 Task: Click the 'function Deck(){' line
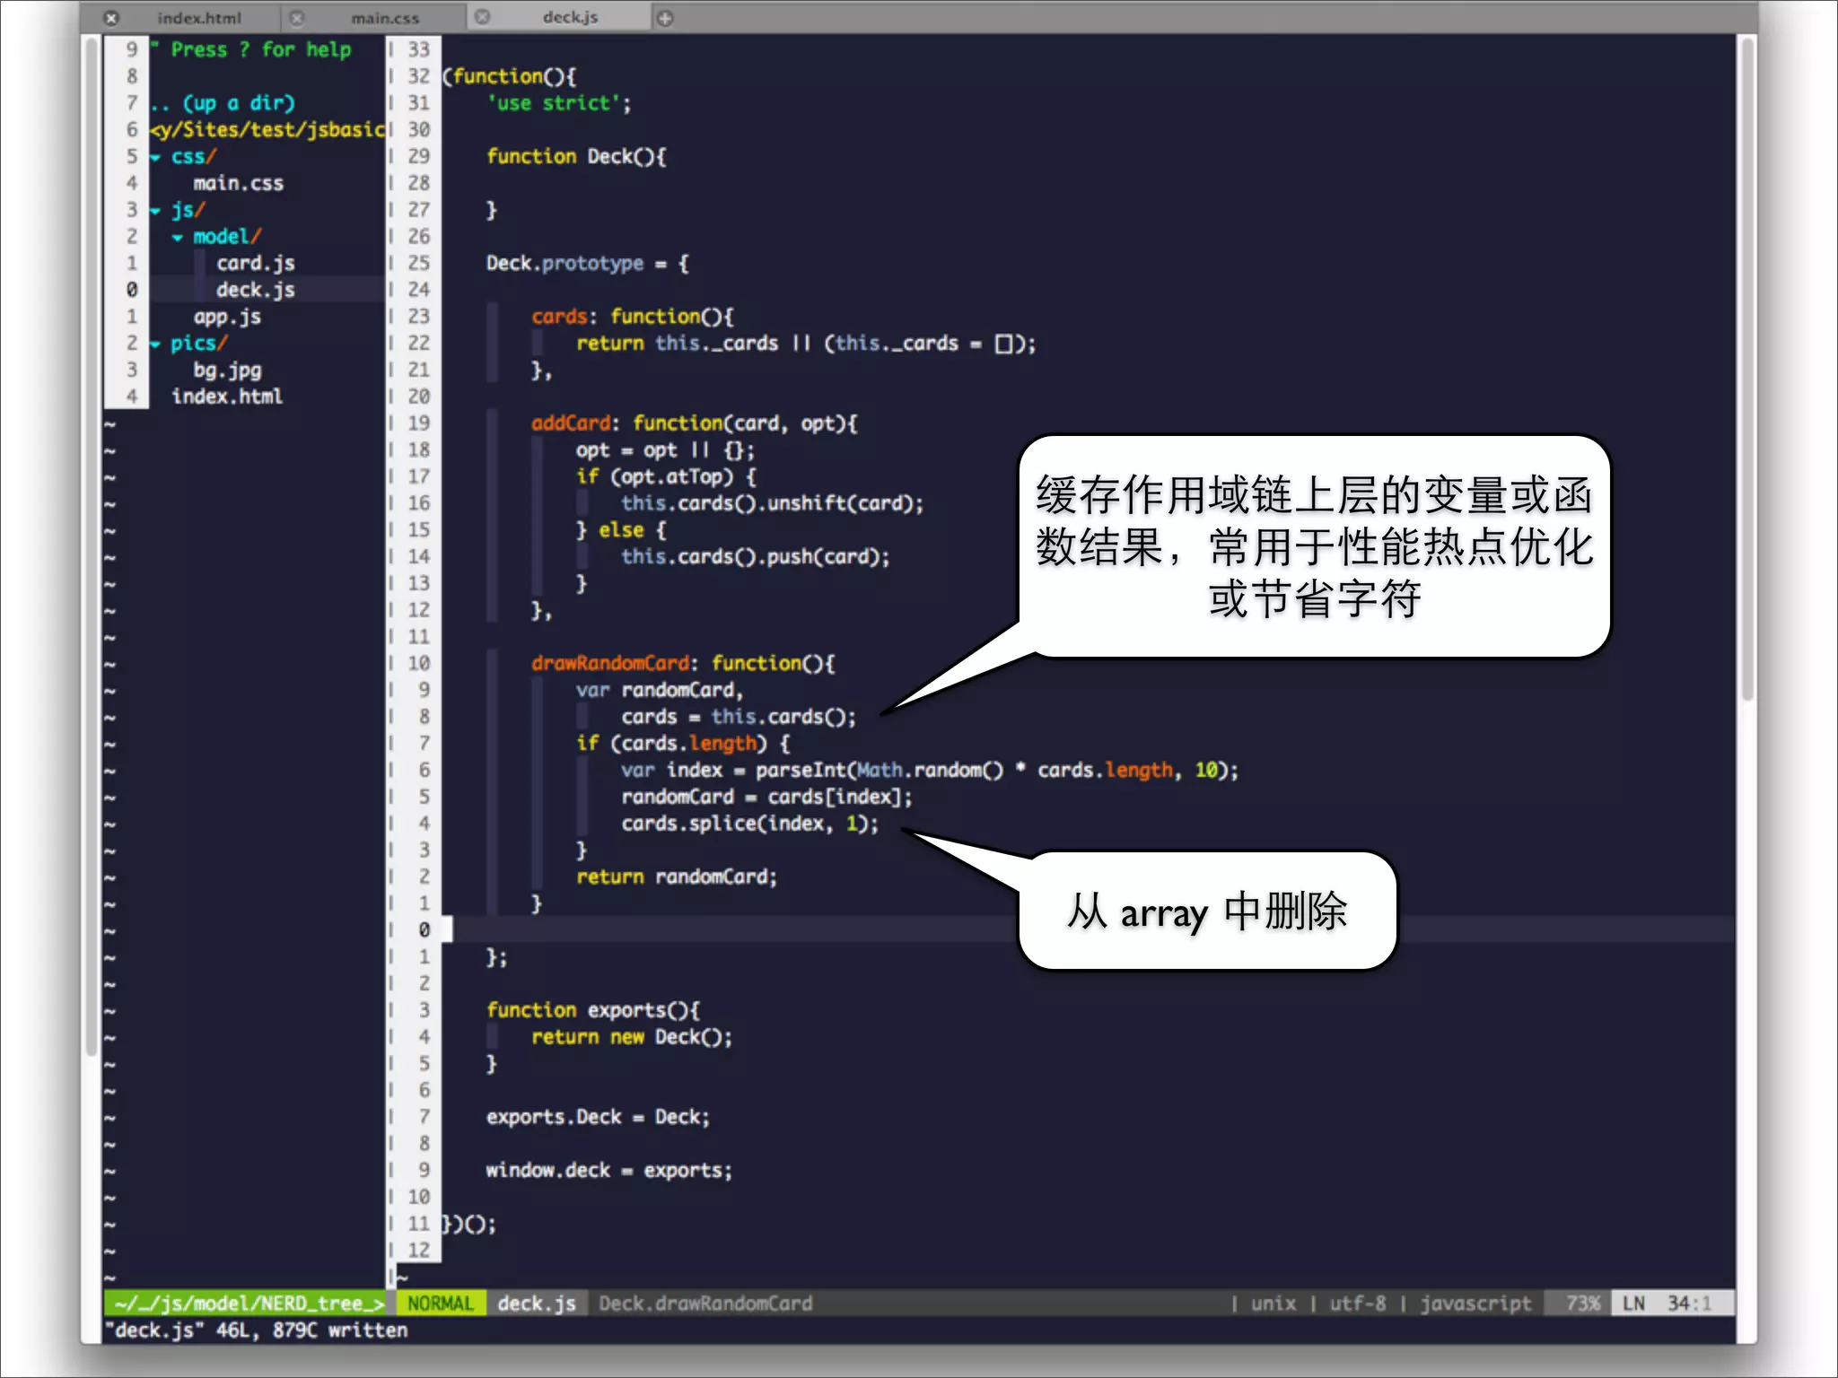pyautogui.click(x=576, y=156)
